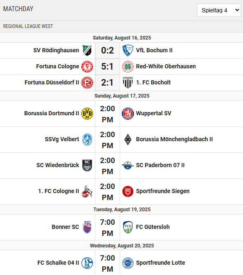Open the 5:1 Fortuna Cologne match score
Image resolution: width=243 pixels, height=275 pixels.
(107, 66)
